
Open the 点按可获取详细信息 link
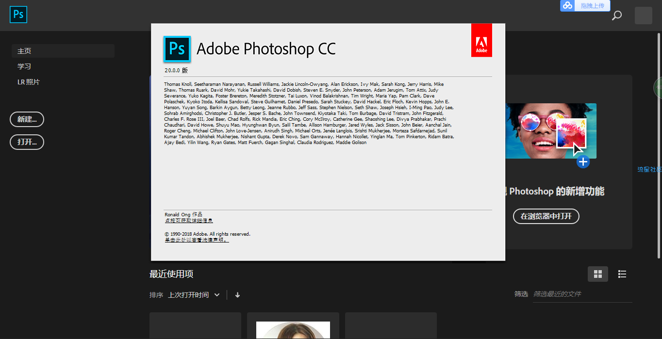(x=189, y=221)
